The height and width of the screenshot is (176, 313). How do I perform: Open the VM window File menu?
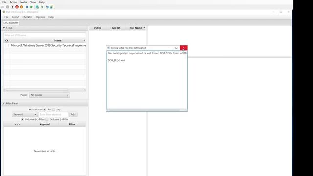point(4,2)
